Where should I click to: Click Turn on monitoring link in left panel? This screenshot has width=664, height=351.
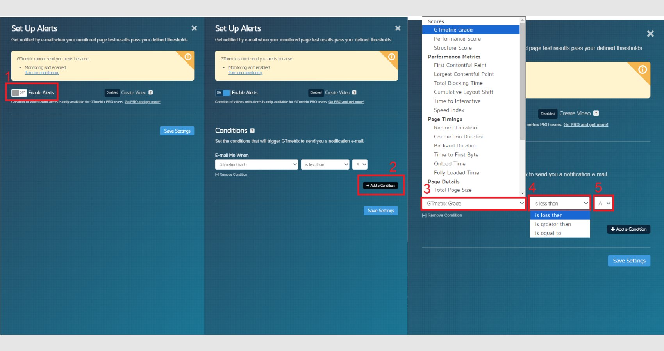click(x=42, y=73)
